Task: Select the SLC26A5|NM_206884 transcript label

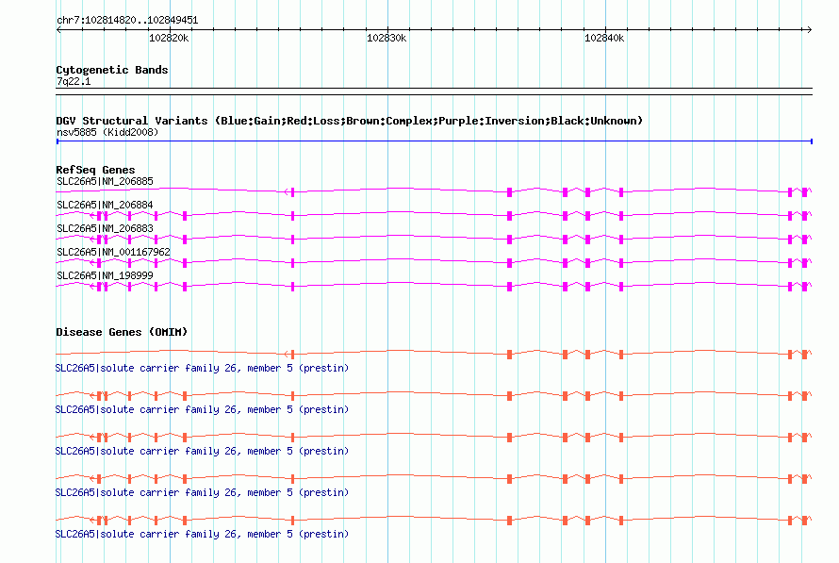Action: coord(105,205)
